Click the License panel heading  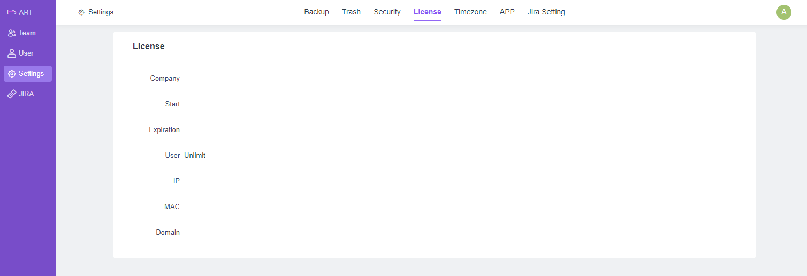pos(149,47)
